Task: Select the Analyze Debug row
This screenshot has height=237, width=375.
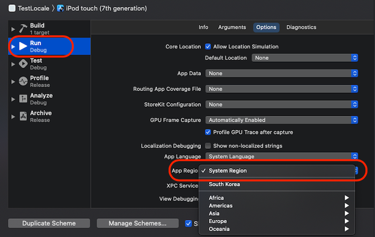Action: (x=49, y=99)
